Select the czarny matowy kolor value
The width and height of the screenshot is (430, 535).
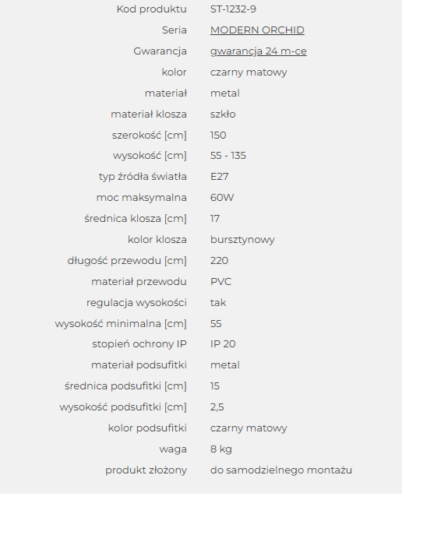coord(248,72)
